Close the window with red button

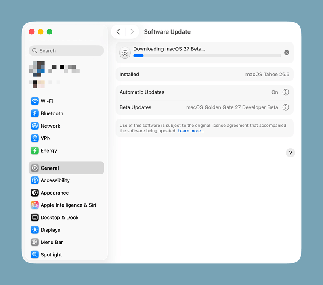(32, 32)
